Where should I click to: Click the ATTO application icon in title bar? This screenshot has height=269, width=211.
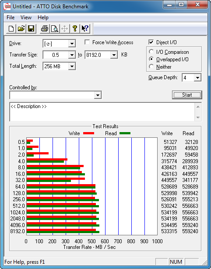[7, 7]
